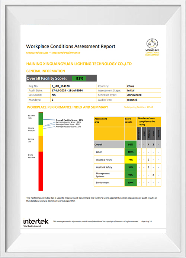Click the 'Country:' field label
The width and height of the screenshot is (186, 258).
coord(103,86)
